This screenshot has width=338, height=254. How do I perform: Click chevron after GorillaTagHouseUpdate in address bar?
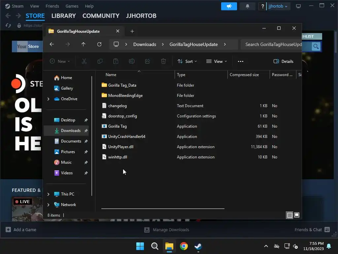(x=225, y=44)
